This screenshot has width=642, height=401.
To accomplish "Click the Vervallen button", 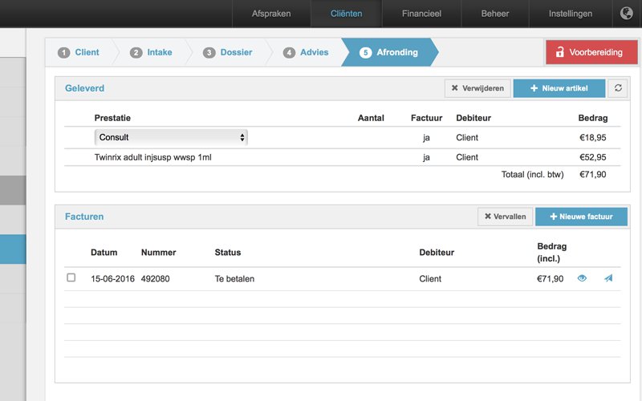I will (505, 217).
